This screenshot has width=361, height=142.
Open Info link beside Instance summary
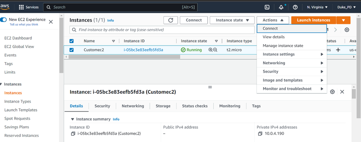tap(116, 119)
